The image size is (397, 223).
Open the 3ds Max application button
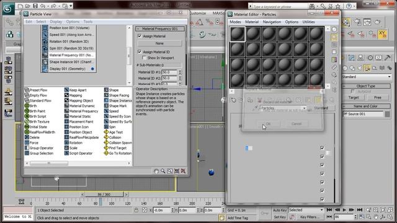click(8, 9)
